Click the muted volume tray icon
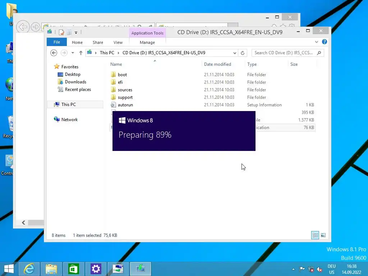 pyautogui.click(x=319, y=269)
